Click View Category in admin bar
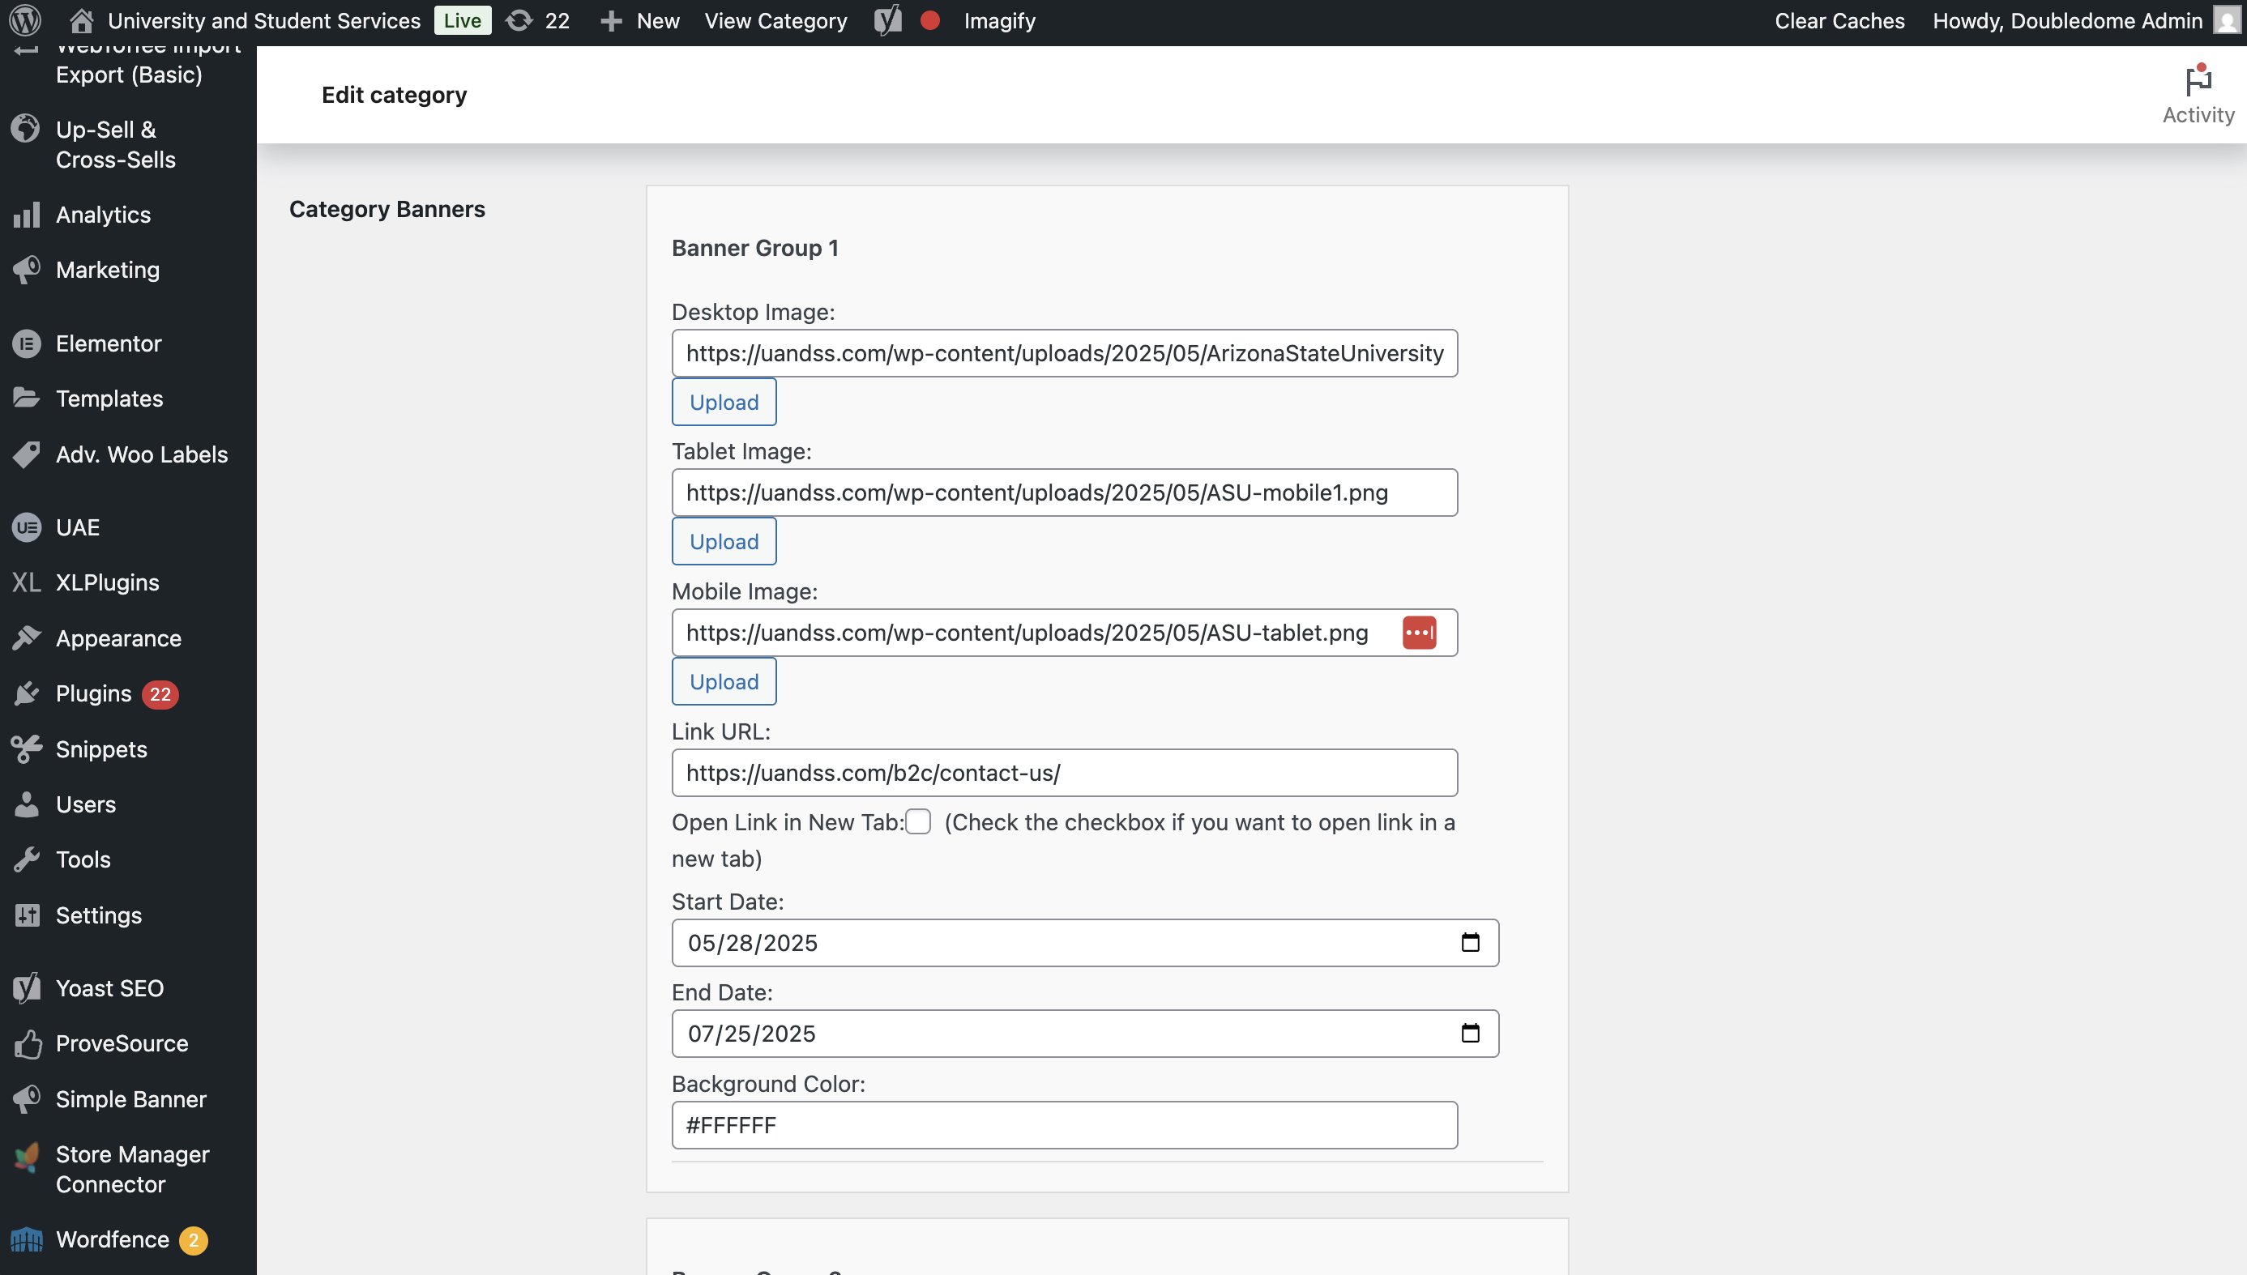The image size is (2247, 1275). (775, 20)
